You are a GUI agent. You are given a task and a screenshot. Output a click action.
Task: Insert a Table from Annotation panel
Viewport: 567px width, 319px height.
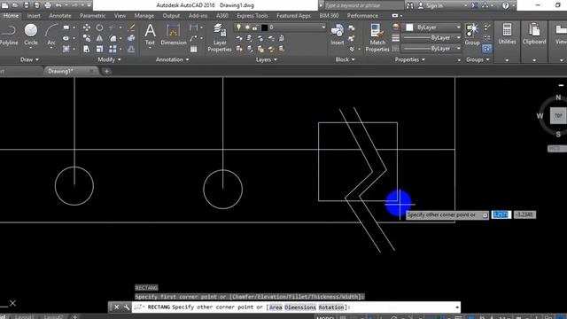[x=193, y=49]
